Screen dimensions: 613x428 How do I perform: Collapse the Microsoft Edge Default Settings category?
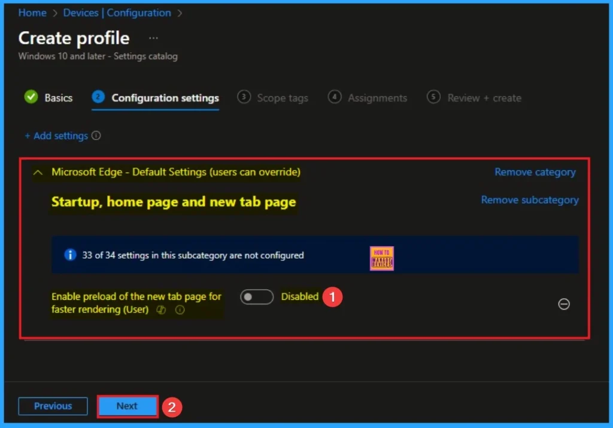[38, 172]
